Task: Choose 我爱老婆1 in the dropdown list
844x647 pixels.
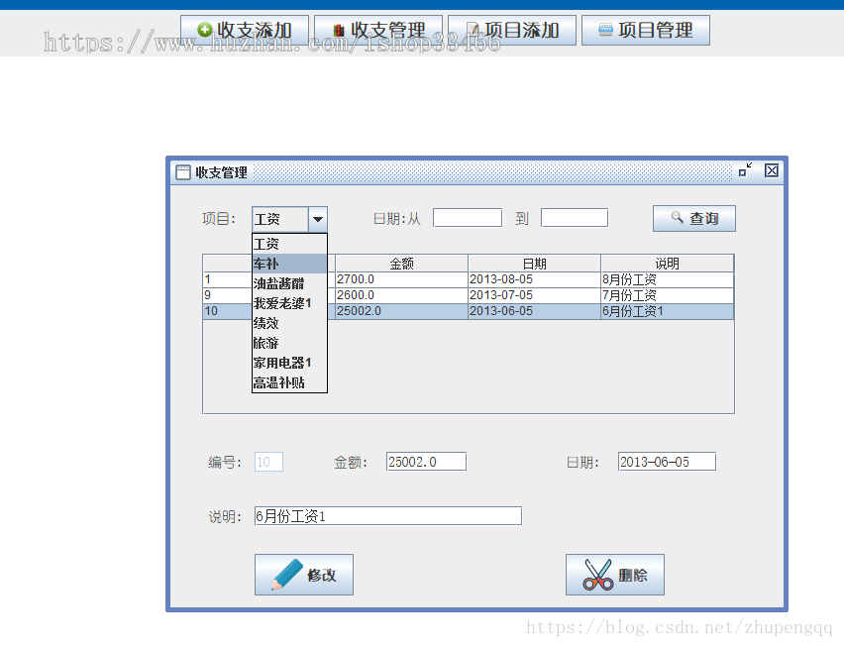Action: tap(289, 303)
